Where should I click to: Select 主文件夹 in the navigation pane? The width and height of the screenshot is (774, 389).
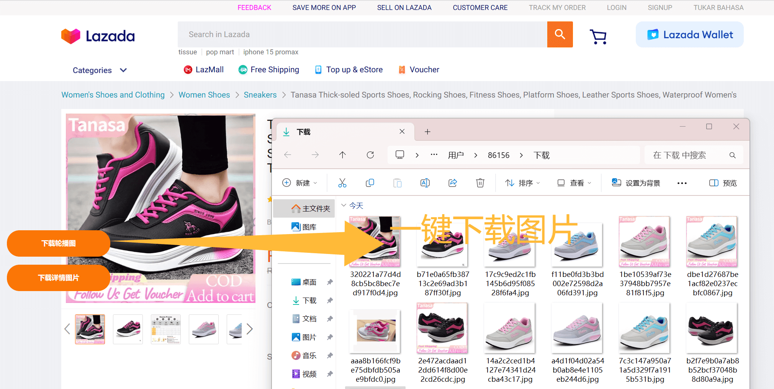305,208
